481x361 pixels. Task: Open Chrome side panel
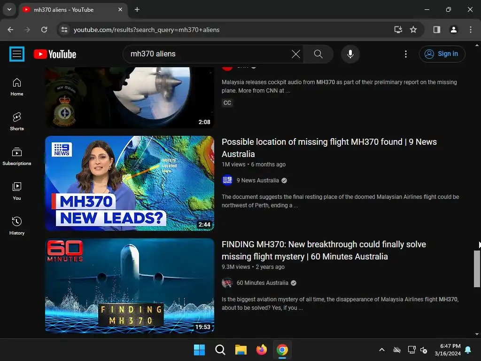click(x=436, y=30)
